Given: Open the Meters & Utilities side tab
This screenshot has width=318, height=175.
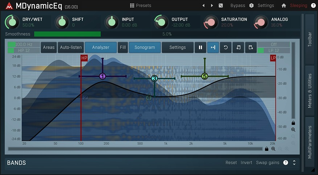Looking at the screenshot, I should point(310,91).
